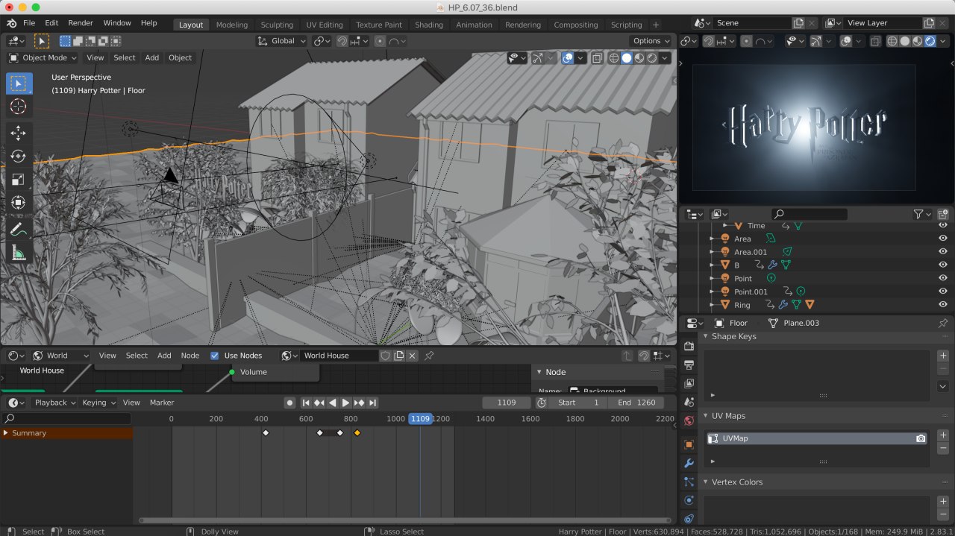Collapse the Shape Keys panel
Screen dimensions: 955x536
(706, 336)
